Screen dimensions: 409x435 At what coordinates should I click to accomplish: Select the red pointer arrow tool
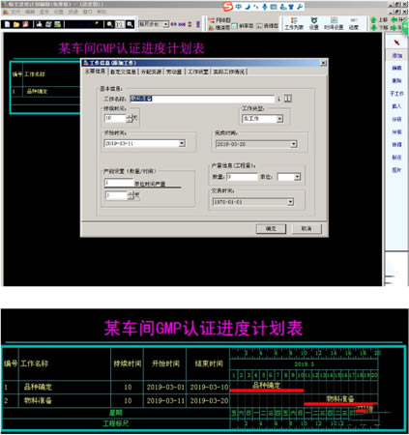pyautogui.click(x=397, y=43)
